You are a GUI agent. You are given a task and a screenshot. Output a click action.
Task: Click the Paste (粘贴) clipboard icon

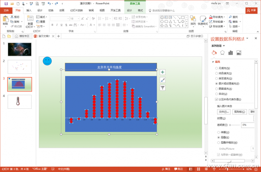(x=5, y=19)
